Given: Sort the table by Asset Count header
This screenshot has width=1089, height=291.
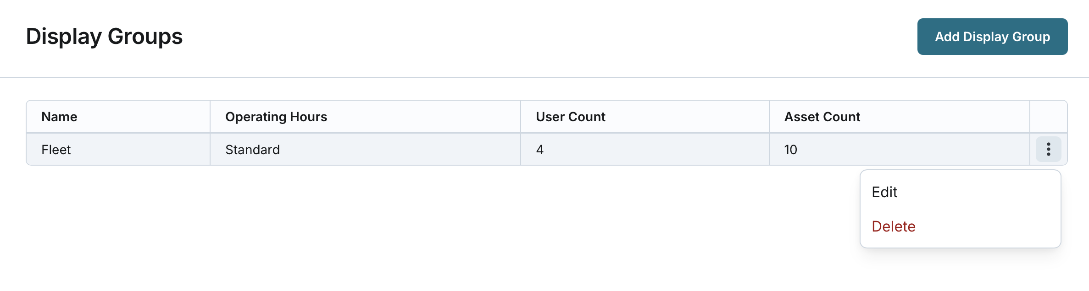Looking at the screenshot, I should coord(822,117).
